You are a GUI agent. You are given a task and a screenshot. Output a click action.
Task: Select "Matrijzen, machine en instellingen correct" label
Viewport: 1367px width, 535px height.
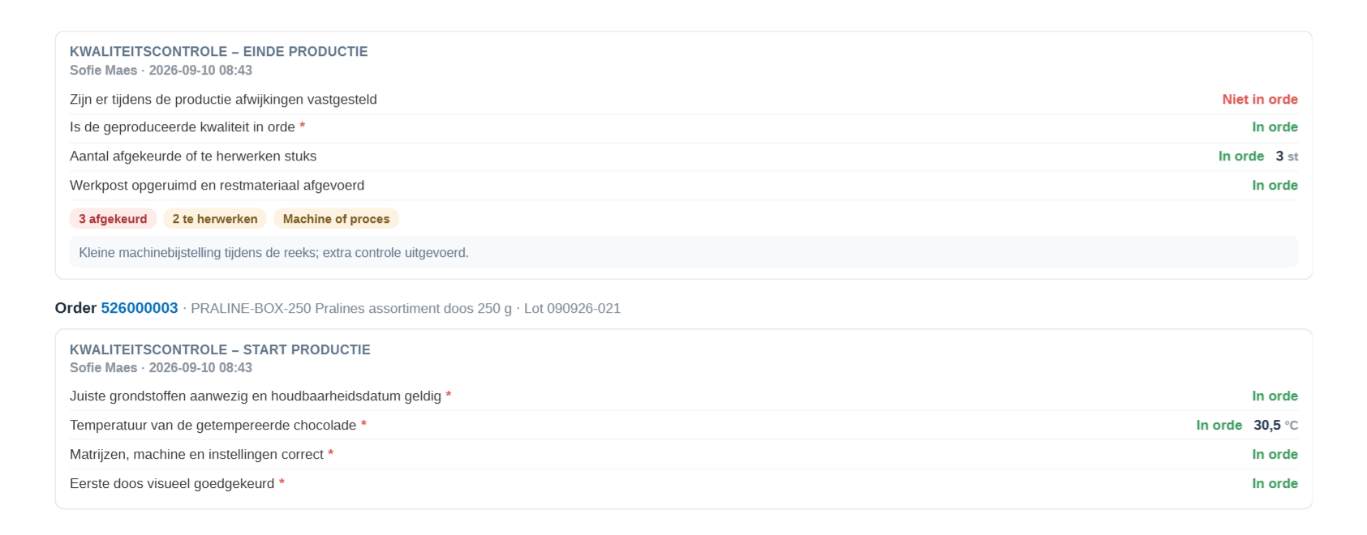click(x=196, y=454)
